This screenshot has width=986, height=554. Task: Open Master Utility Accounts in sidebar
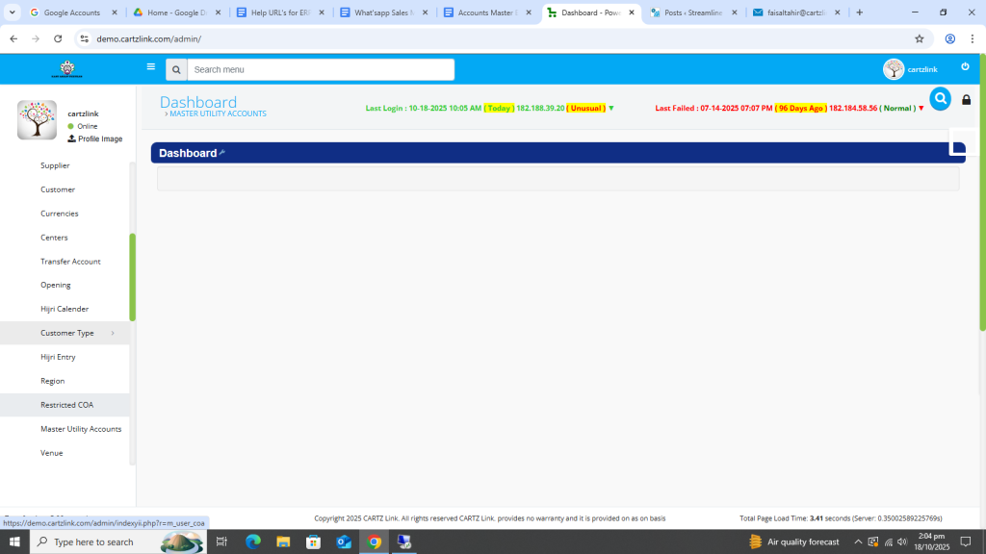81,429
